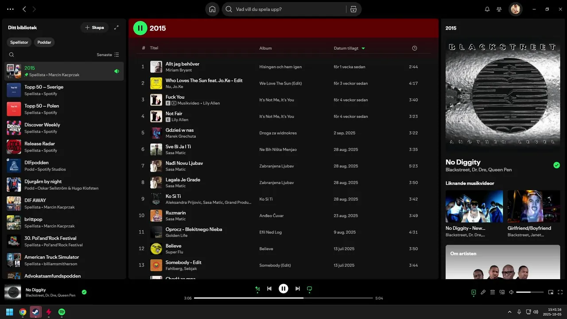Open the Blackstreet album cover in Now Playing
The image size is (567, 319).
(x=503, y=93)
